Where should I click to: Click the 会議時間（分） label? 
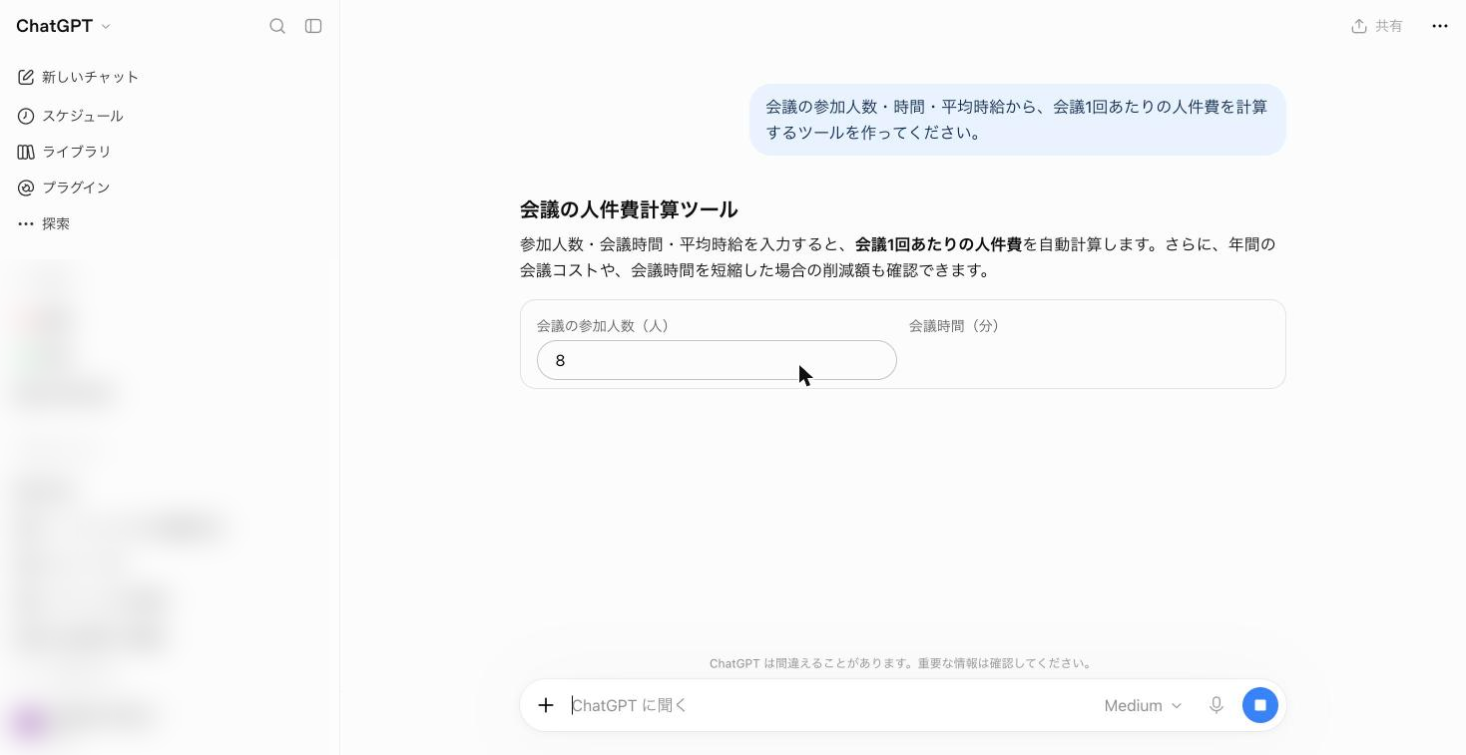[x=954, y=325]
